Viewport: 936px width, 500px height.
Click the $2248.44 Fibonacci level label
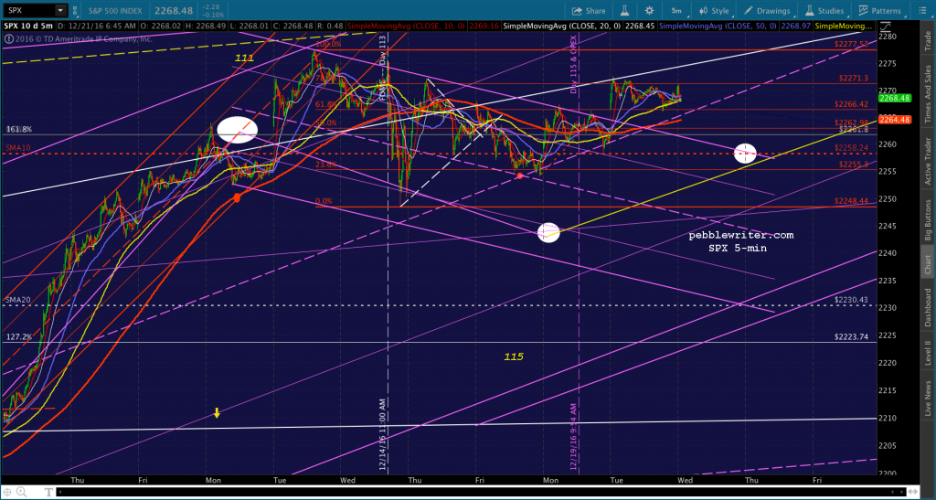pos(851,201)
